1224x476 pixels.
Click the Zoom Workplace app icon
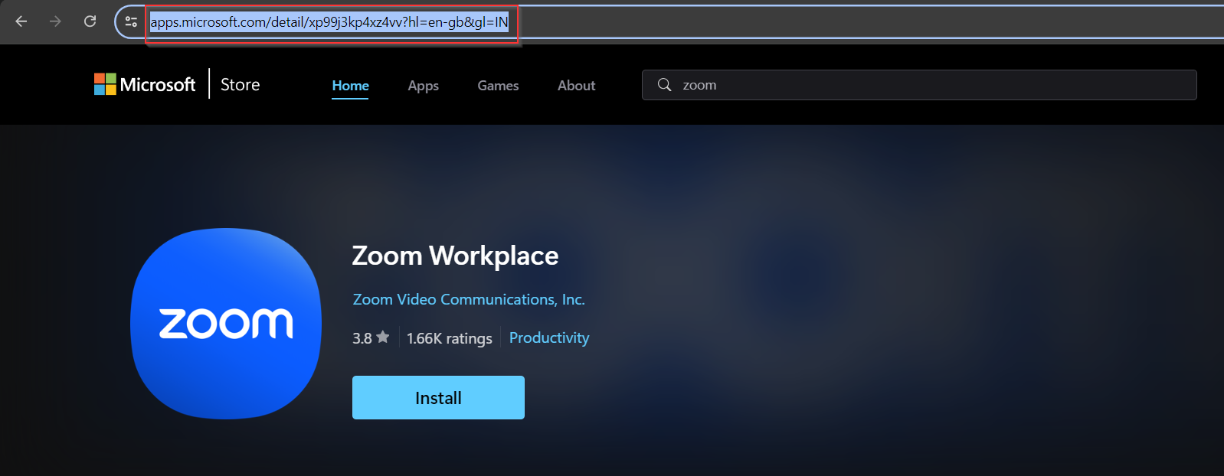(226, 323)
